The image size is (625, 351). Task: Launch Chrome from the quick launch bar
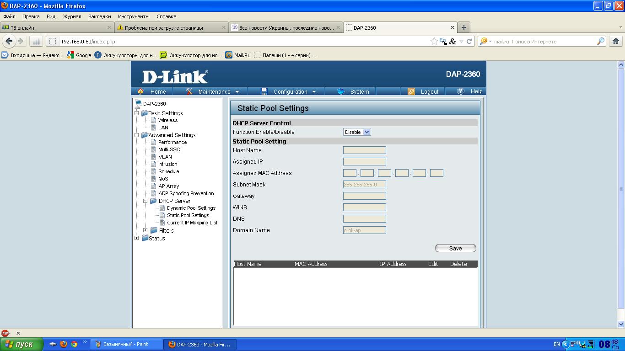(74, 344)
